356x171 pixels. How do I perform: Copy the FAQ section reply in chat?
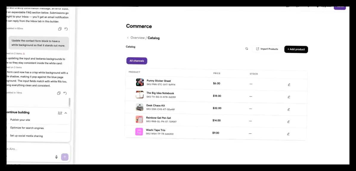[x=60, y=29]
